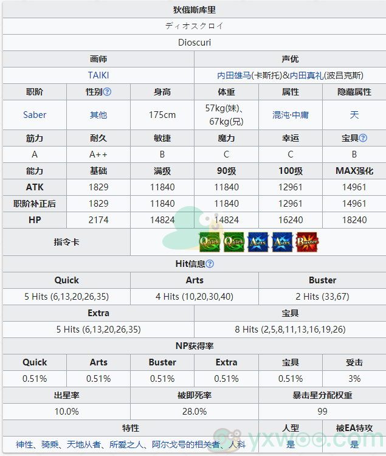
Task: Click the 指令卡 row header
Action: click(66, 242)
